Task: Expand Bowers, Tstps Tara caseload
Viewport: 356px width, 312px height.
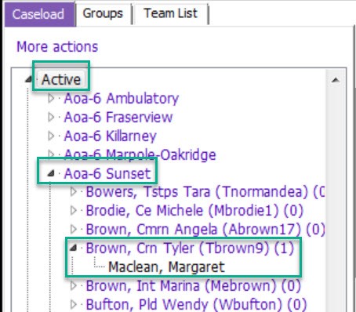Action: pos(74,192)
